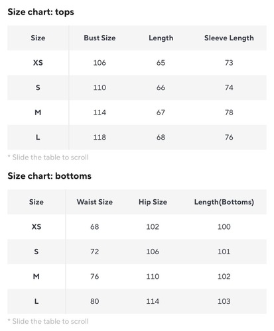Select the Bust Size column header
The width and height of the screenshot is (274, 331).
tap(100, 38)
